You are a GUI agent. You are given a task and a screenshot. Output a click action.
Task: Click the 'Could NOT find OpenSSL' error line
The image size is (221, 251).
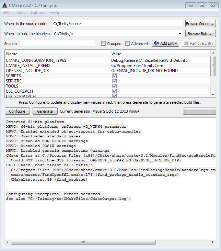(96, 160)
